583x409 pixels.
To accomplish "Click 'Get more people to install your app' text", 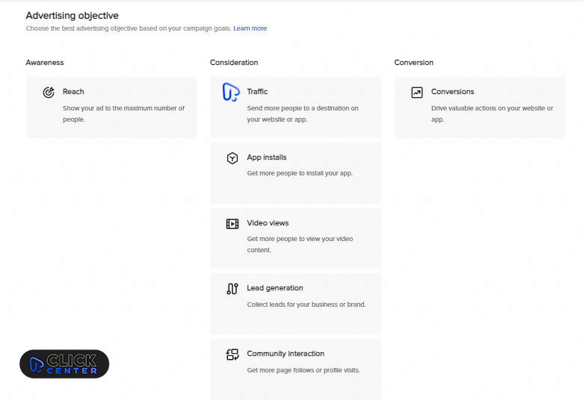I will coord(300,173).
